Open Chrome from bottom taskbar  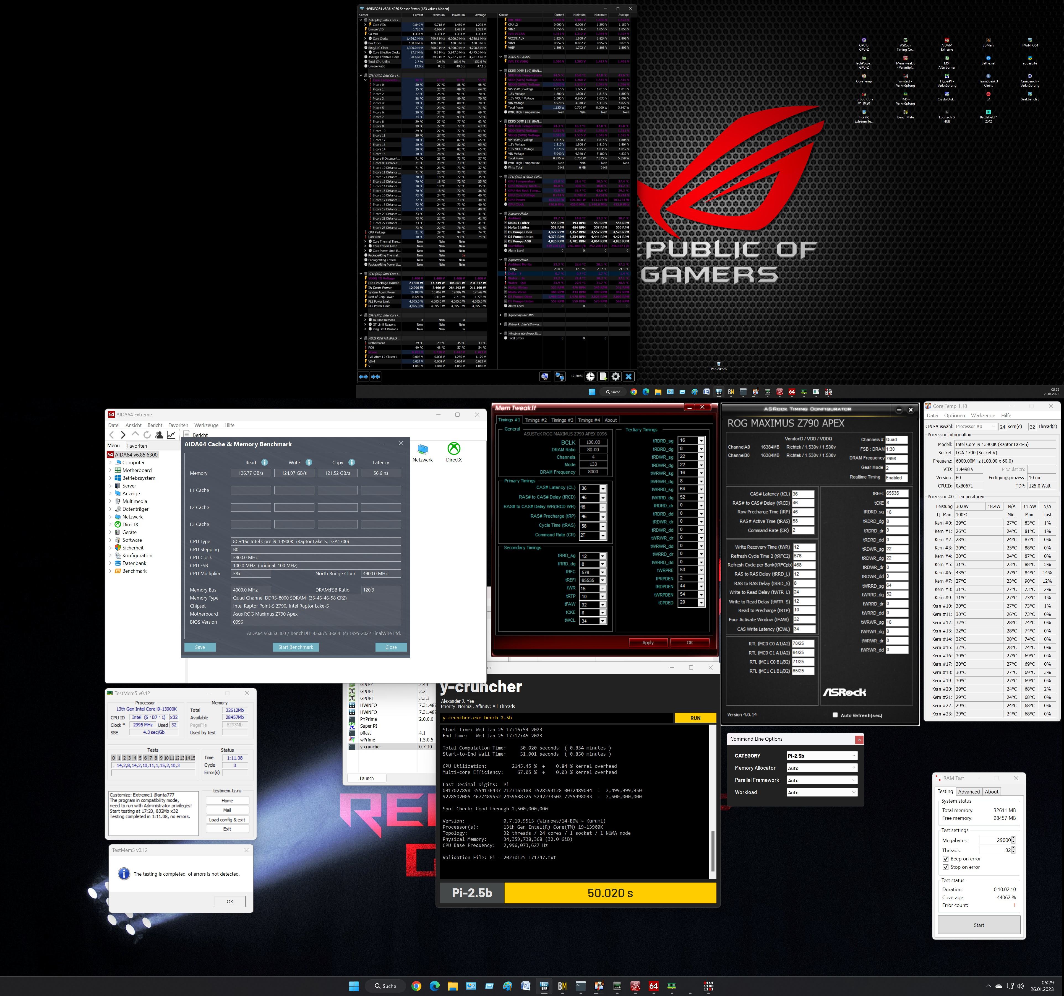click(416, 986)
